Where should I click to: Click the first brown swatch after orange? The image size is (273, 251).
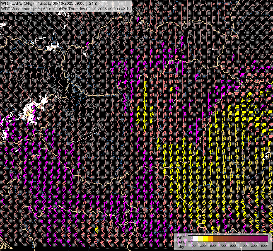(x=215, y=239)
